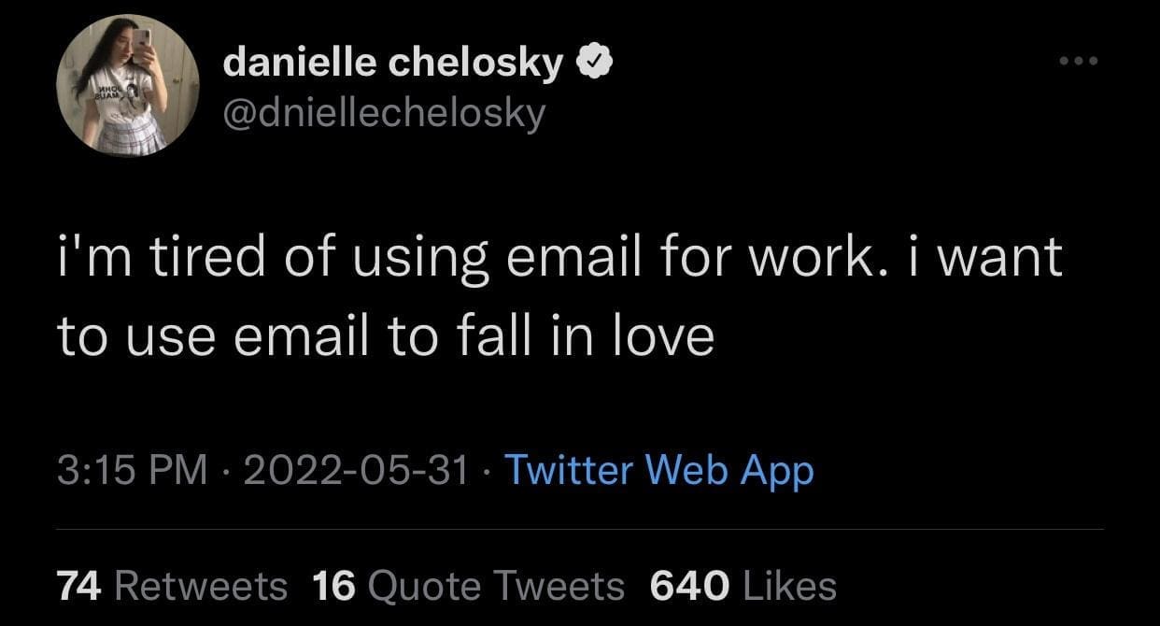This screenshot has height=626, width=1160.
Task: Click the word "Likes" label
Action: (x=789, y=586)
